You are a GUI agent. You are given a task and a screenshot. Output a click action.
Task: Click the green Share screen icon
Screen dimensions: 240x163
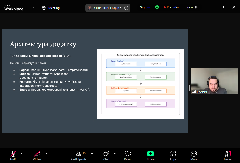tap(151, 154)
